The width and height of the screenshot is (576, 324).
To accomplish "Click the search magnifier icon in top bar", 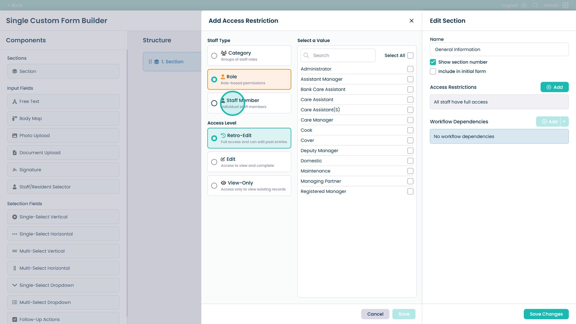I will coord(535,5).
